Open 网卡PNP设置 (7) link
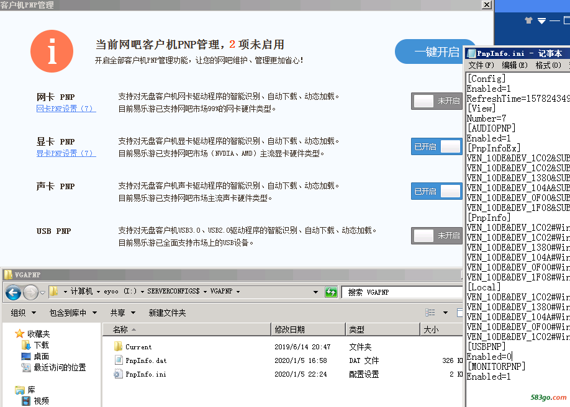Screen dimensions: 570x407 click(x=66, y=109)
